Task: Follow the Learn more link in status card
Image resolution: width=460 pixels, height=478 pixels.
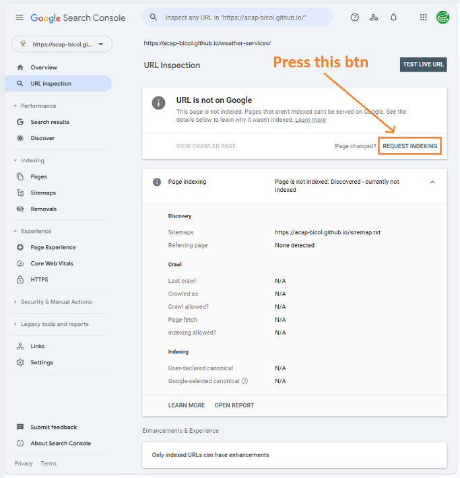Action: 310,120
